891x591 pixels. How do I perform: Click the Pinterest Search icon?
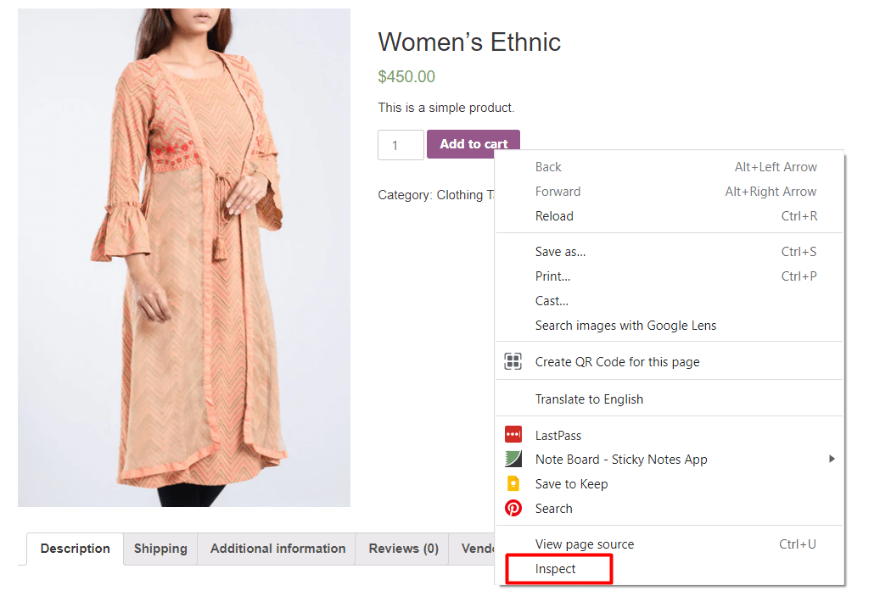tap(513, 509)
